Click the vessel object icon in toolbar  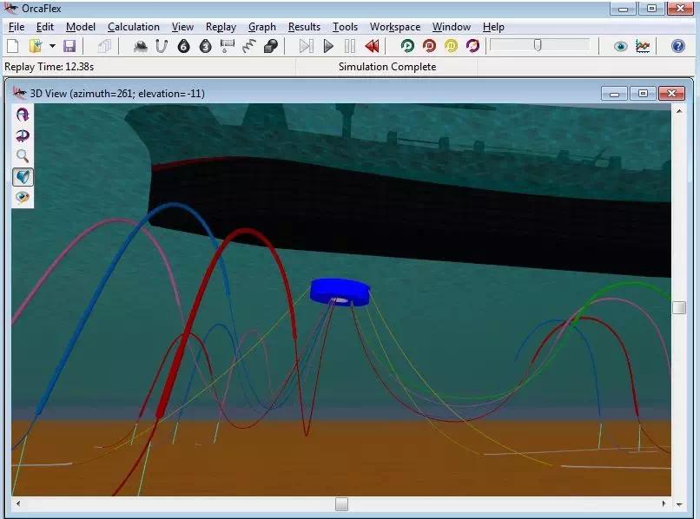point(140,46)
